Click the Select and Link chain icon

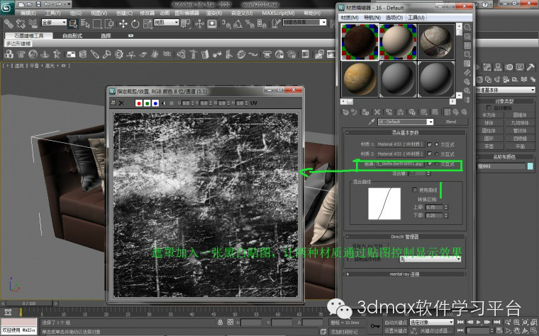9,23
